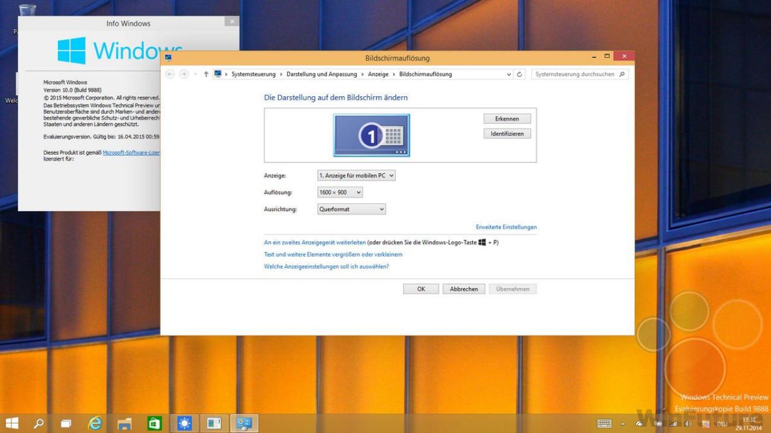Open the OneDrive tray icon
The height and width of the screenshot is (433, 771).
point(639,424)
